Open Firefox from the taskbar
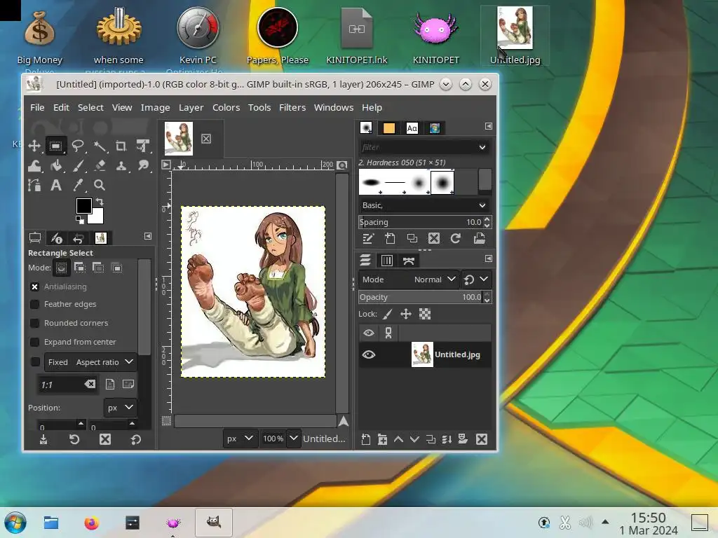The width and height of the screenshot is (718, 538). pyautogui.click(x=91, y=523)
